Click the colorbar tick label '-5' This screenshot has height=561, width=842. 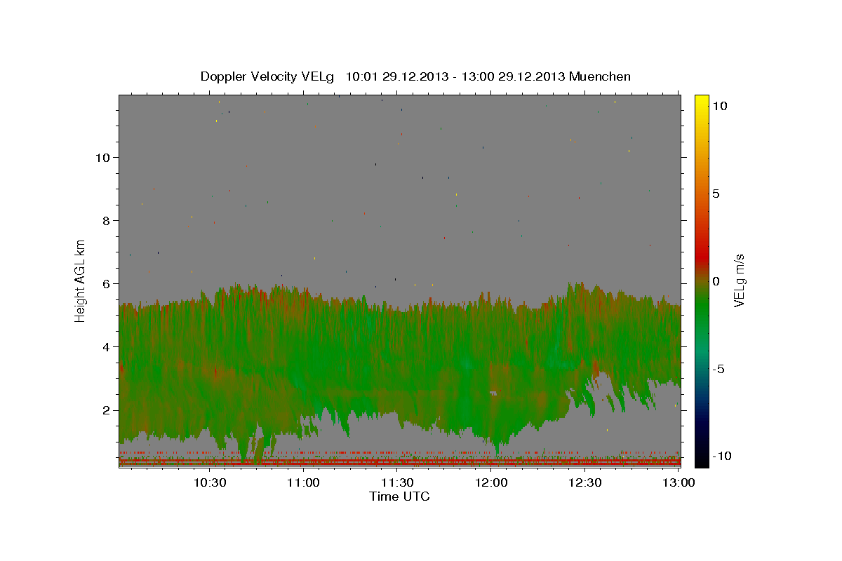coord(718,368)
